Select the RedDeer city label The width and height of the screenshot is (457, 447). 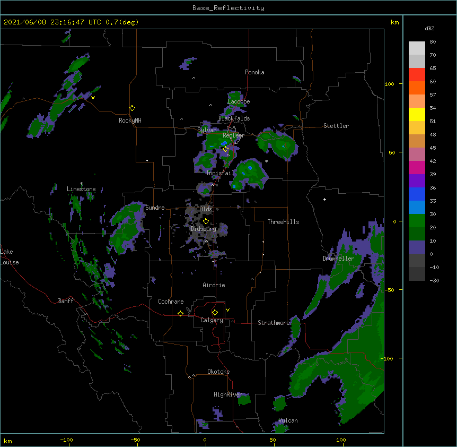click(x=233, y=135)
